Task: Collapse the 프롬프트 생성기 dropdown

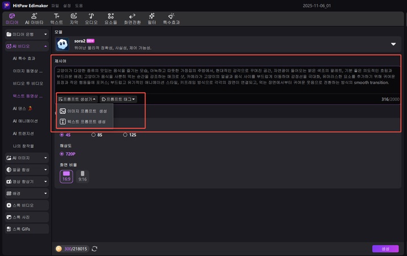Action: (77, 99)
